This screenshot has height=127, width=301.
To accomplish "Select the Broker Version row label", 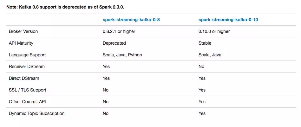I will (x=23, y=31).
